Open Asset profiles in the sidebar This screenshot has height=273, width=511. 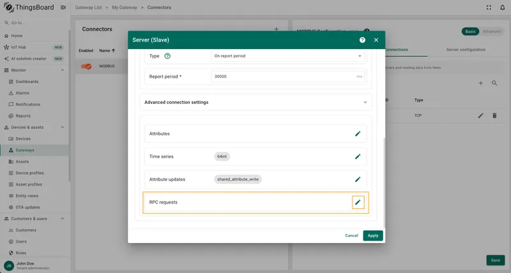pyautogui.click(x=34, y=184)
